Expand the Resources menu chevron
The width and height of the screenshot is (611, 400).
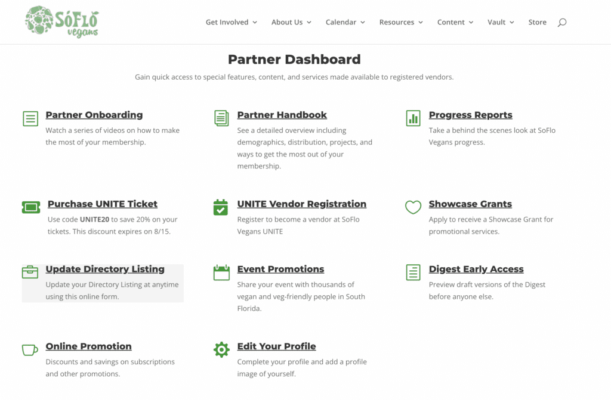(421, 23)
